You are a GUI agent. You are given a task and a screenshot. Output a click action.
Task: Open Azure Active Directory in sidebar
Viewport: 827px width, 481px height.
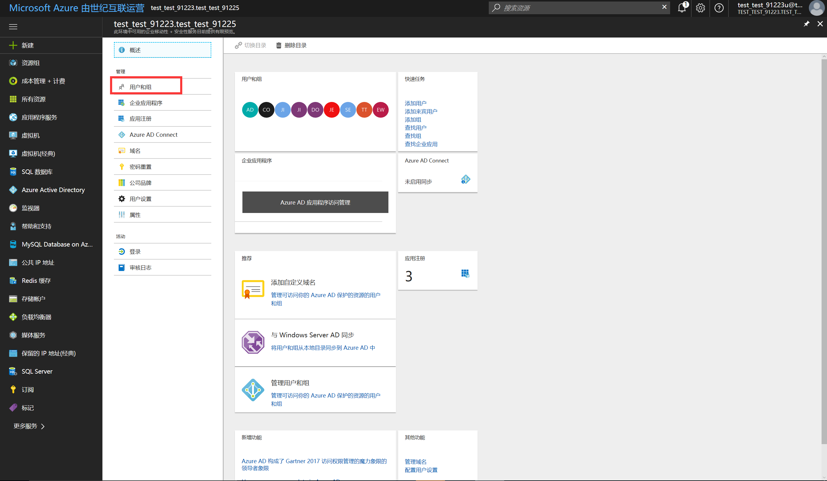[x=53, y=190]
